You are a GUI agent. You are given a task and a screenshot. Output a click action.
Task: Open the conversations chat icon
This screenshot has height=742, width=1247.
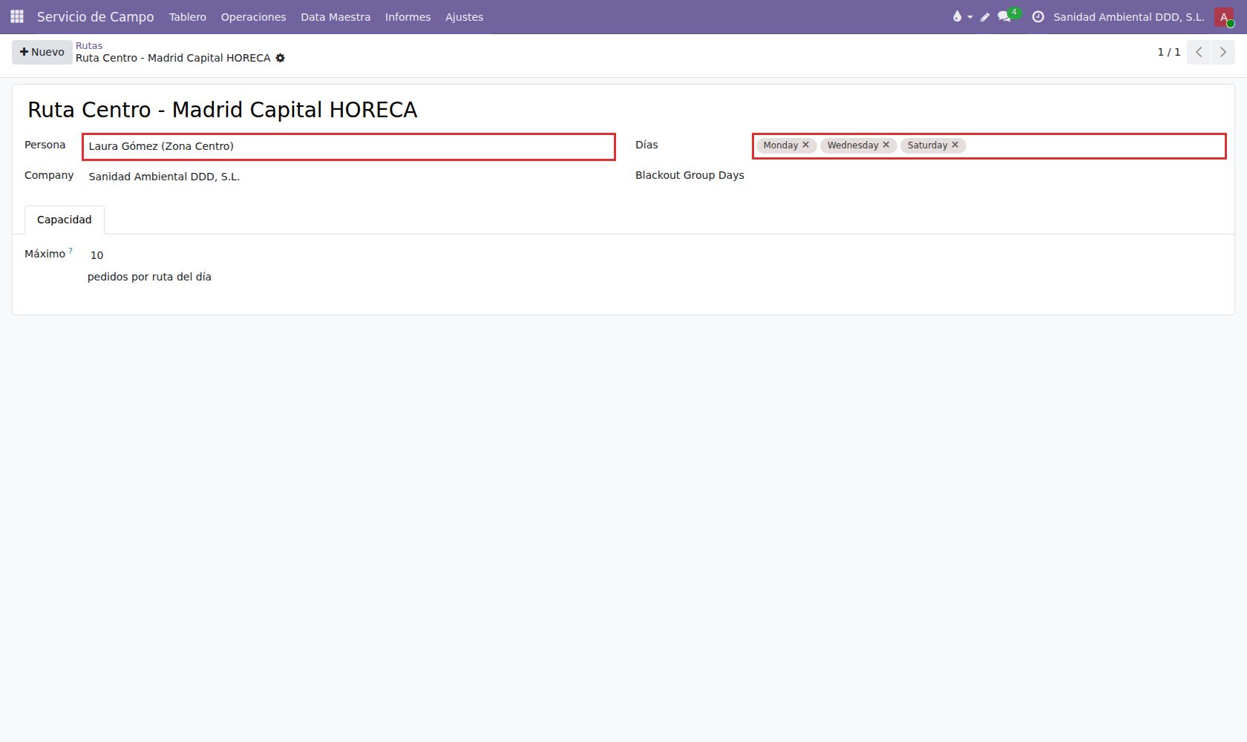pyautogui.click(x=1004, y=16)
